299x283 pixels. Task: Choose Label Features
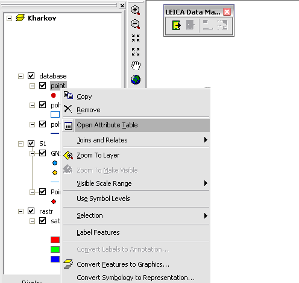click(136, 232)
